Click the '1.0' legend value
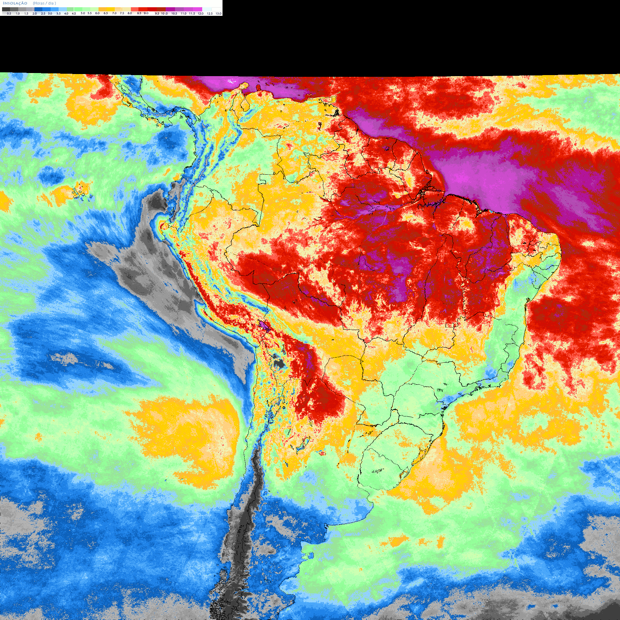The width and height of the screenshot is (620, 620). [18, 13]
